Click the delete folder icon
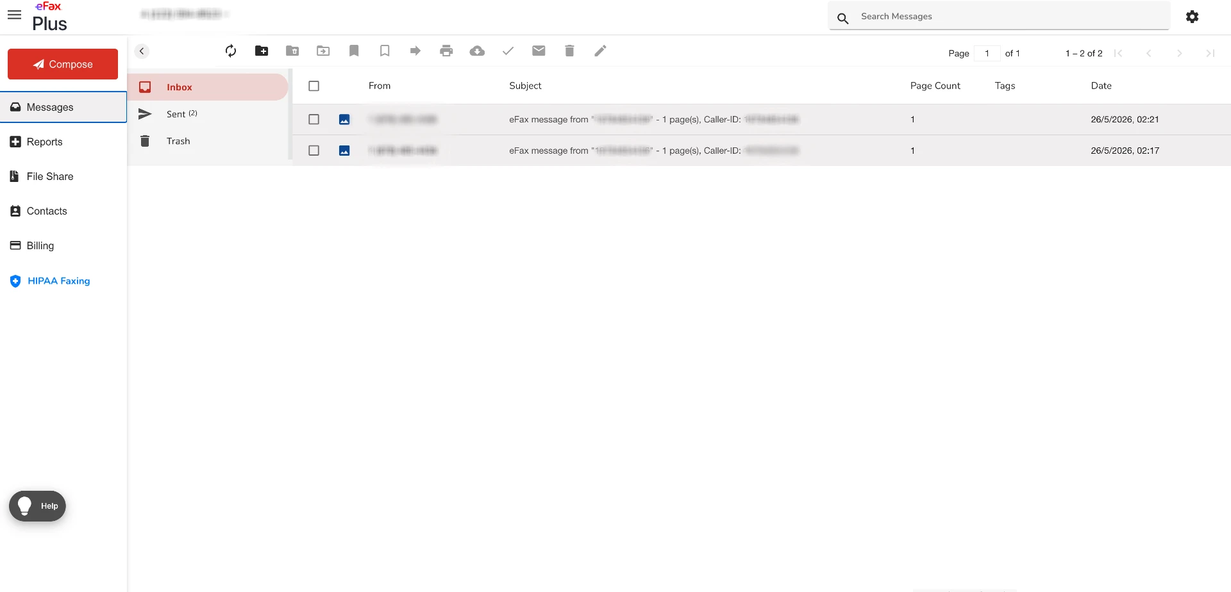The height and width of the screenshot is (592, 1231). click(292, 51)
